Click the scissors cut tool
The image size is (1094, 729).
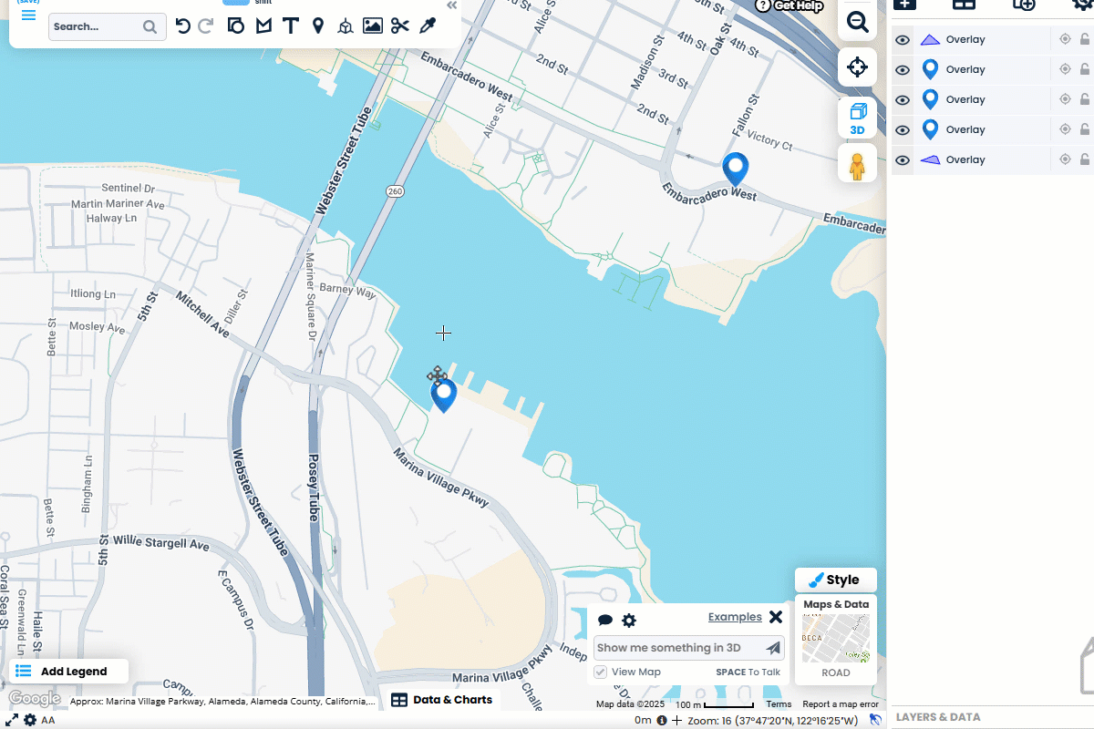click(399, 26)
